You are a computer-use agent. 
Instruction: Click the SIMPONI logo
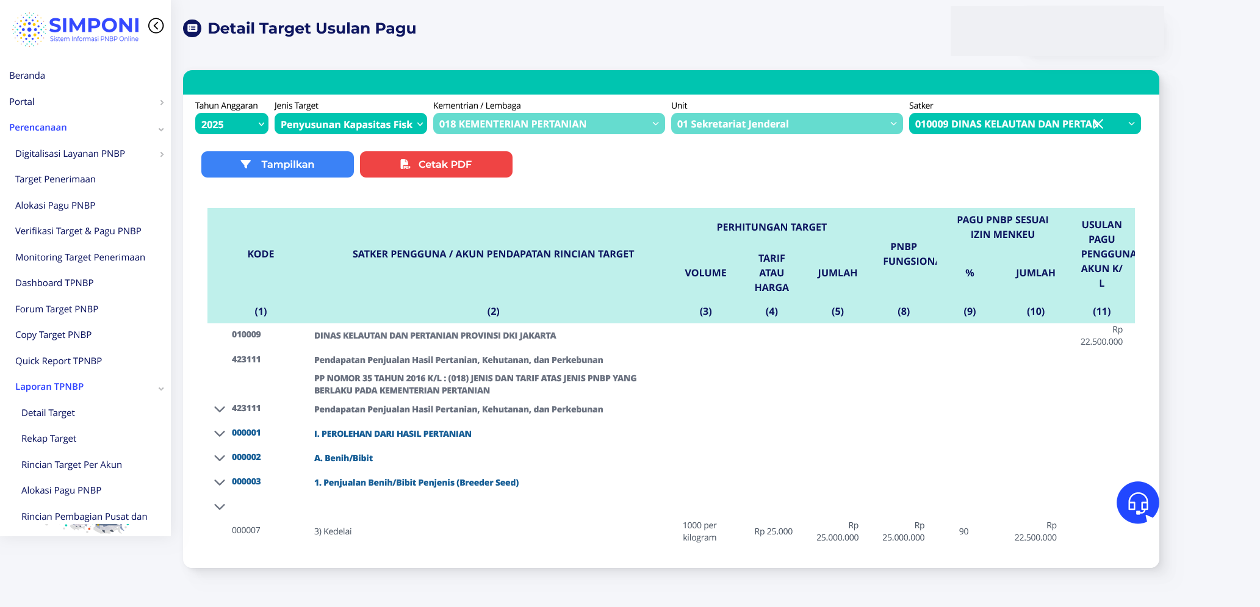point(76,29)
